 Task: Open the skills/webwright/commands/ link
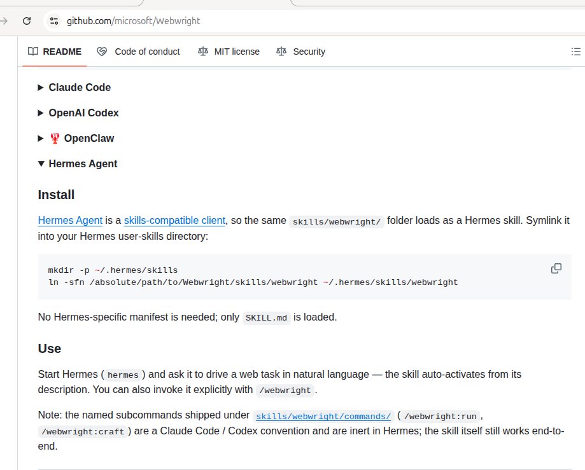pyautogui.click(x=323, y=416)
